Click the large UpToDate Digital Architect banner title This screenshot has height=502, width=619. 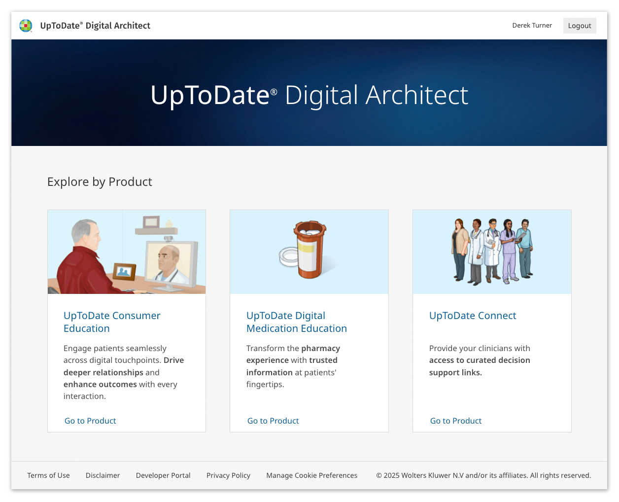click(309, 95)
